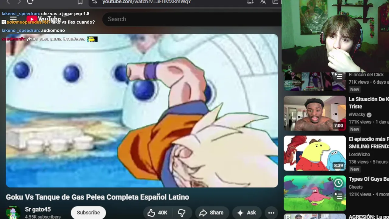Dislike the Goku video
This screenshot has height=219, width=389.
(x=182, y=213)
